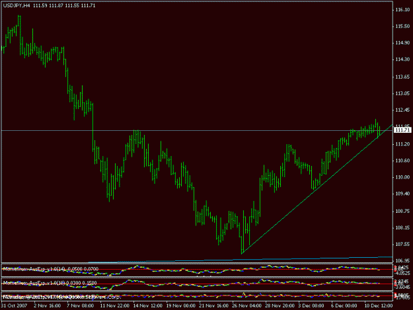Click the 112.45 price axis label
Screen dimensions: 413x310
click(402, 110)
